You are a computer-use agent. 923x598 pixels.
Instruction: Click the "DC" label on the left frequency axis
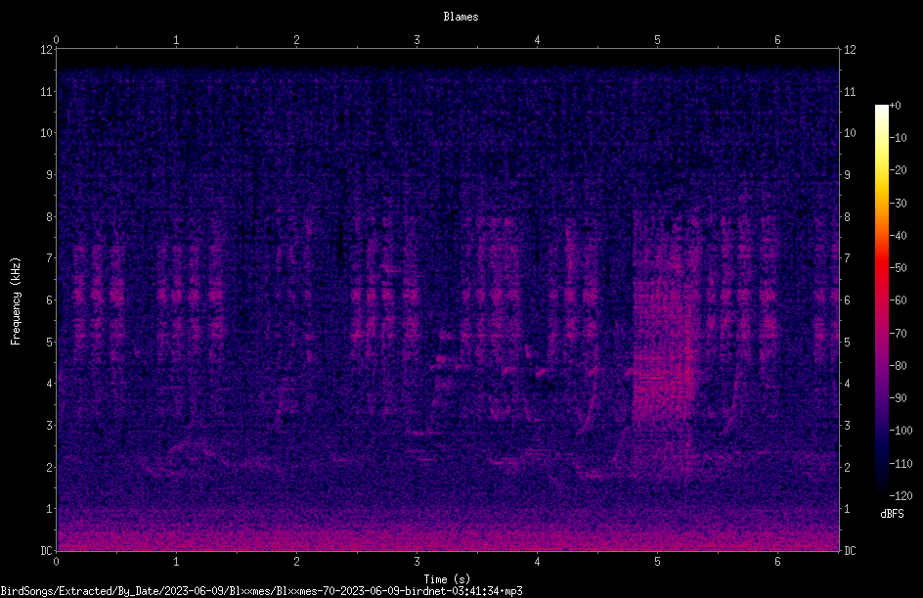[x=46, y=551]
